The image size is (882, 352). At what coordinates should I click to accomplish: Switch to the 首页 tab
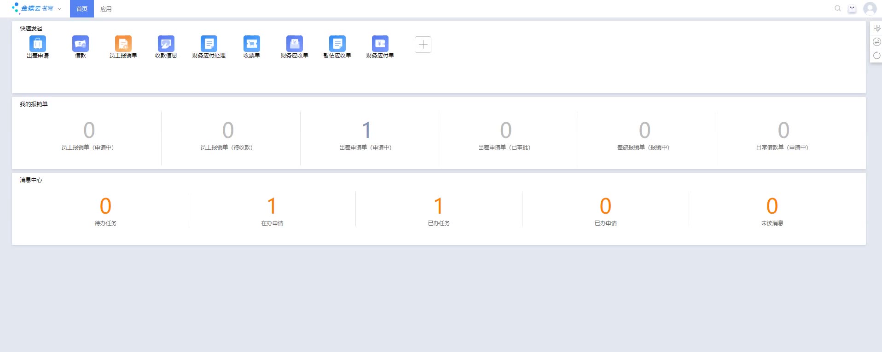pos(82,9)
